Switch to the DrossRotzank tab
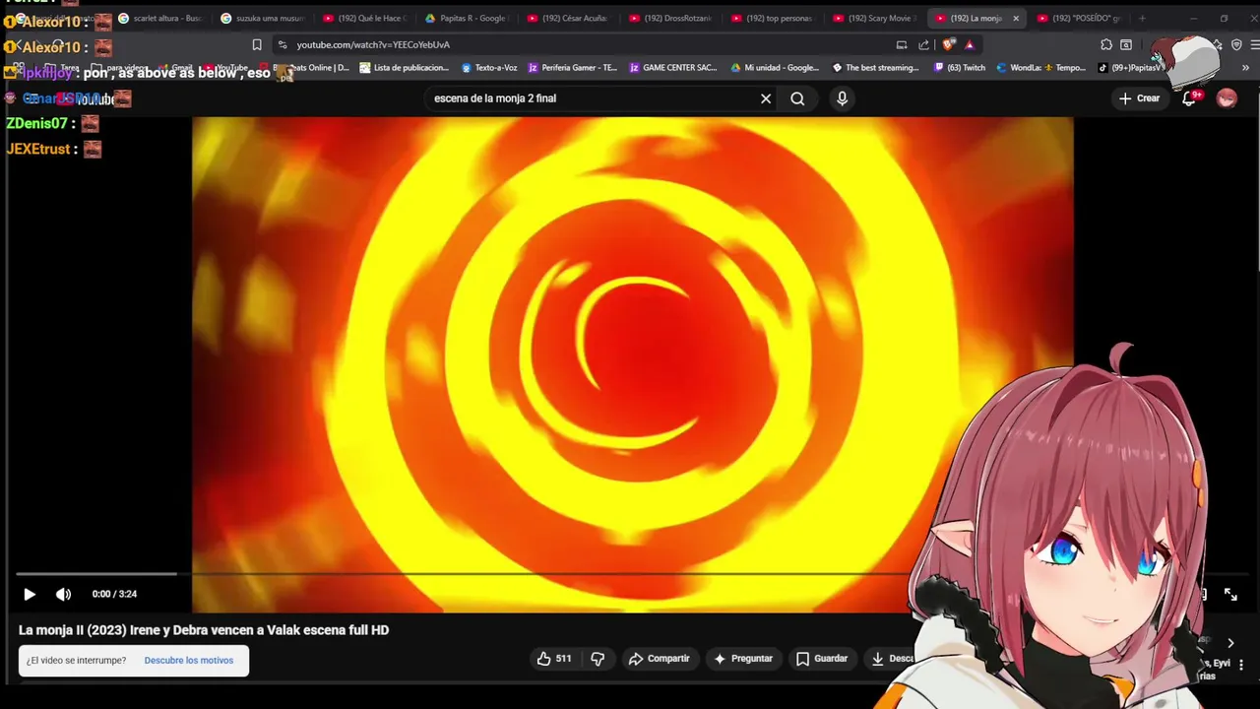This screenshot has width=1260, height=709. 670,18
